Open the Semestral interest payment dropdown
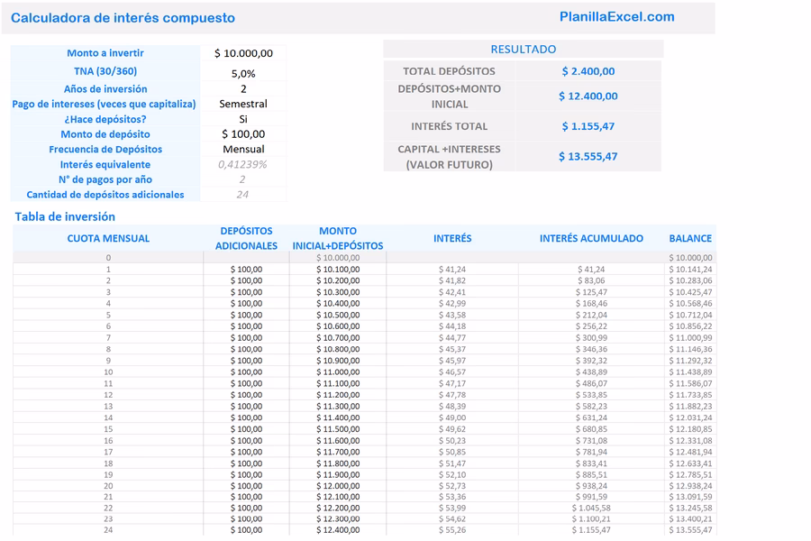Image resolution: width=811 pixels, height=541 pixels. 243,104
